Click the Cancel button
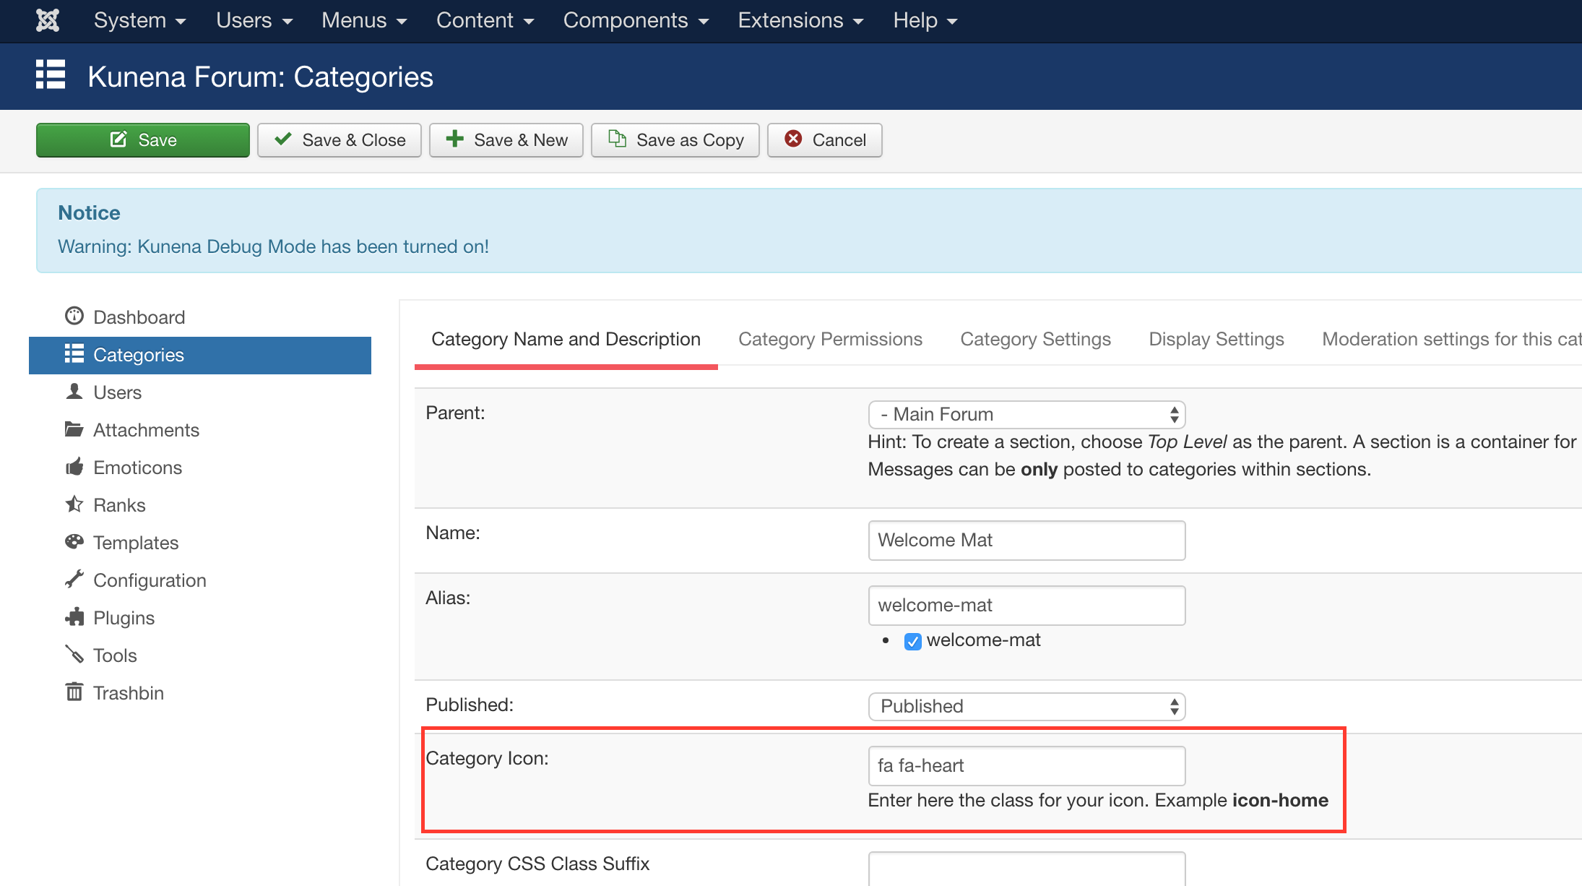 coord(824,139)
